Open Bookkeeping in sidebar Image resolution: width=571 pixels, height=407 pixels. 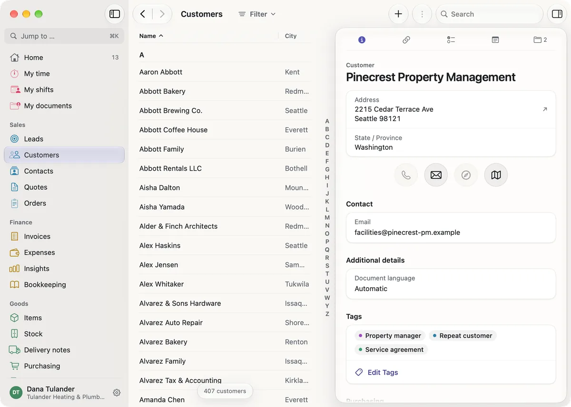[x=64, y=285]
